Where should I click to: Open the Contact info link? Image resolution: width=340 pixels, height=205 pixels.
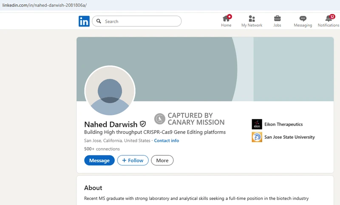167,140
